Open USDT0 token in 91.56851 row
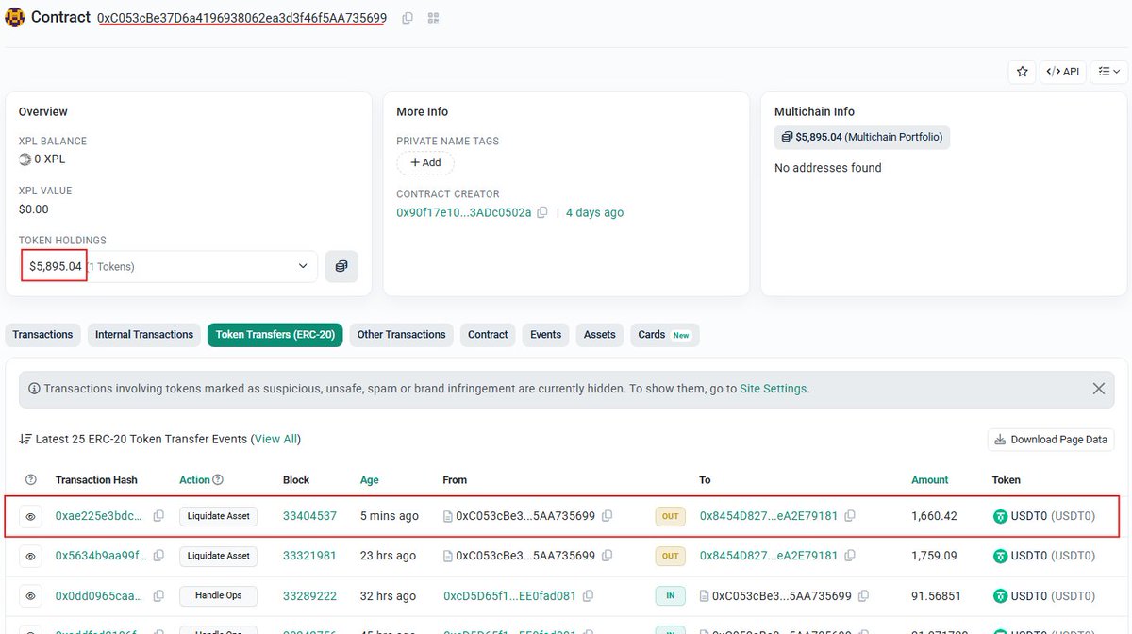Image resolution: width=1132 pixels, height=634 pixels. coord(1044,596)
